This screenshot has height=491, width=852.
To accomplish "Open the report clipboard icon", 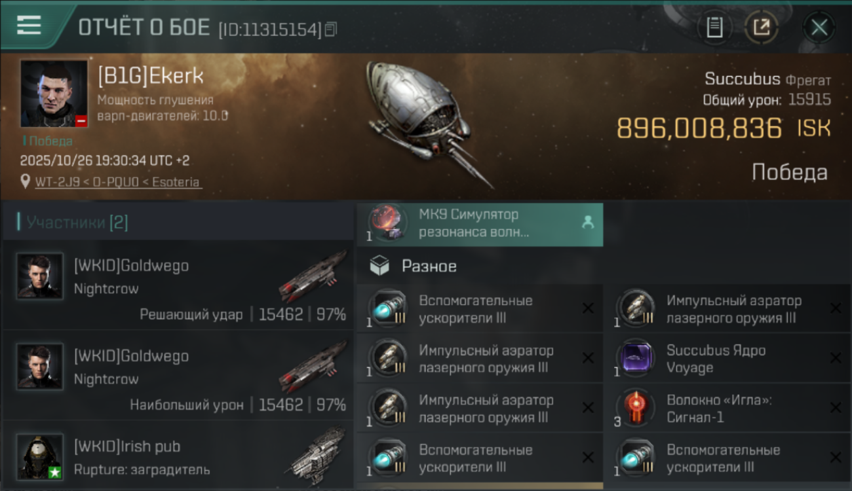I will pyautogui.click(x=714, y=27).
